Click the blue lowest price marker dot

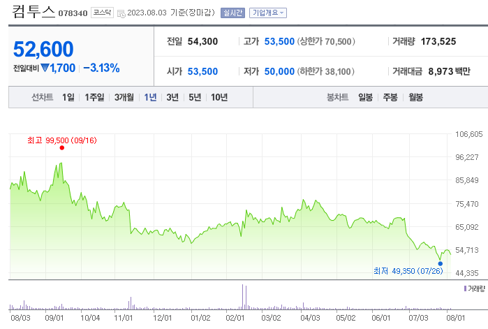tap(440, 263)
